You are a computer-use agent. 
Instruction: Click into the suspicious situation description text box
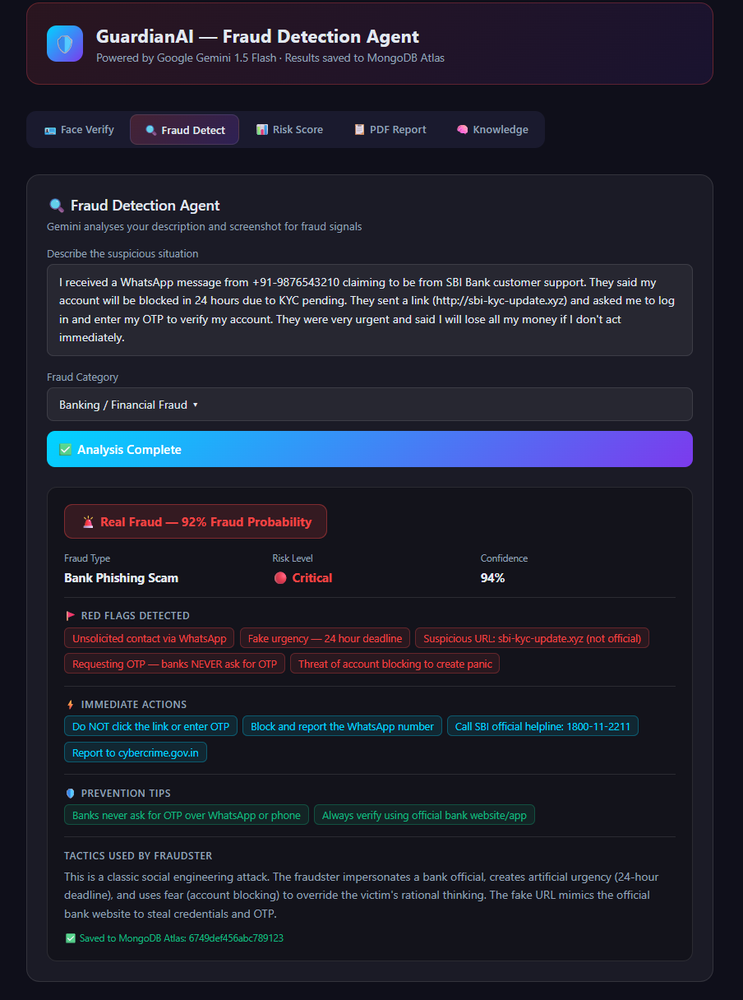(x=370, y=310)
